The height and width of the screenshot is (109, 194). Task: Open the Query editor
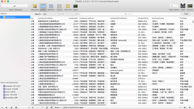pyautogui.click(x=75, y=7)
